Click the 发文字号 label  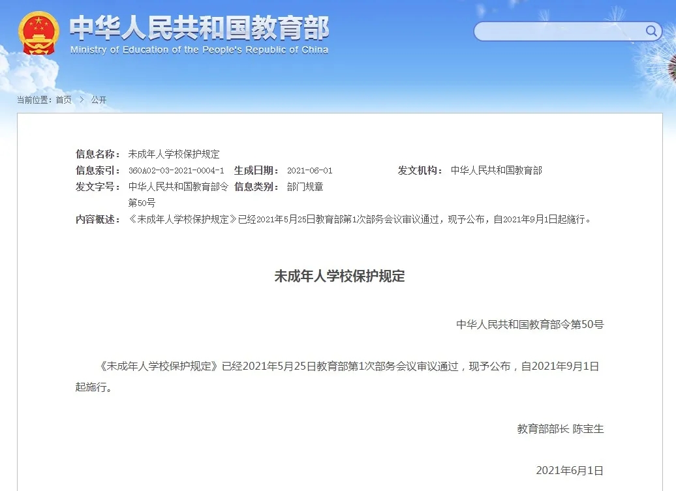(x=98, y=187)
